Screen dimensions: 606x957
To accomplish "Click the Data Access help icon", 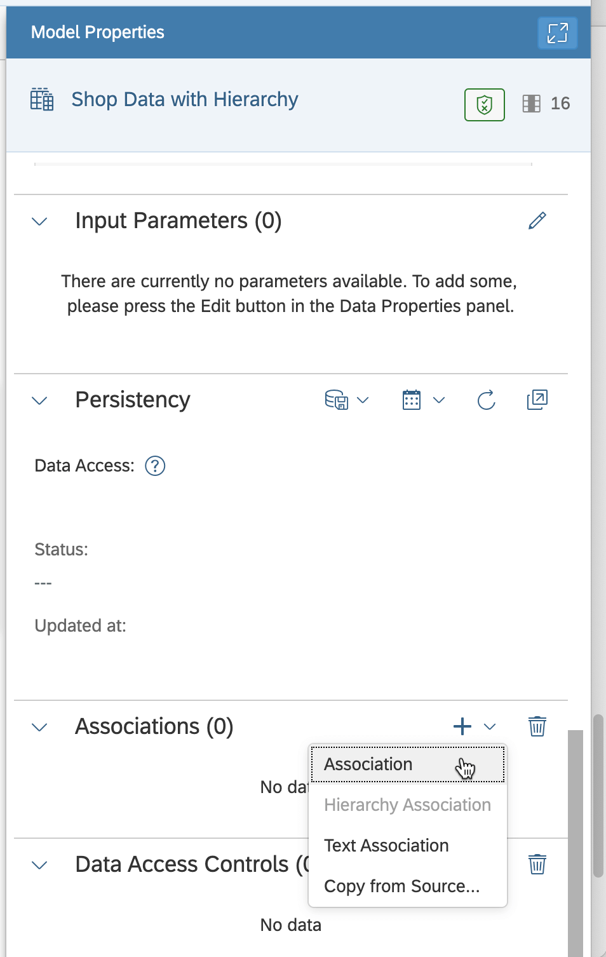I will tap(155, 466).
